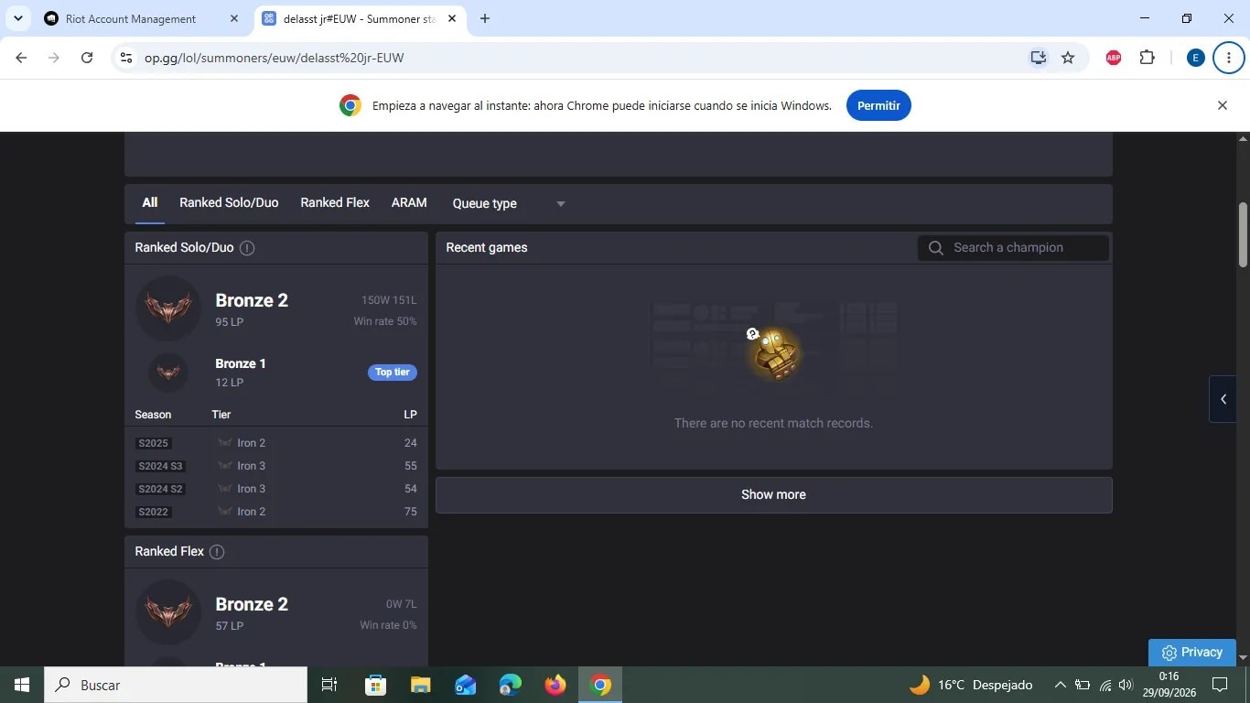1250x703 pixels.
Task: Switch to the Ranked Solo/Duo tab
Action: coord(229,203)
